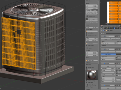The image size is (121, 90).
Task: Enable Hidden Wire checkbox
Action: [x=86, y=82]
